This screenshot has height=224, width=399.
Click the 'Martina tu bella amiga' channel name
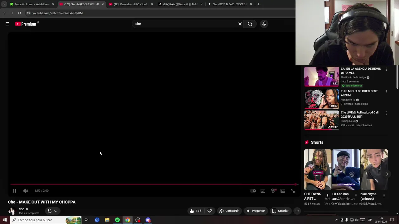click(x=353, y=77)
